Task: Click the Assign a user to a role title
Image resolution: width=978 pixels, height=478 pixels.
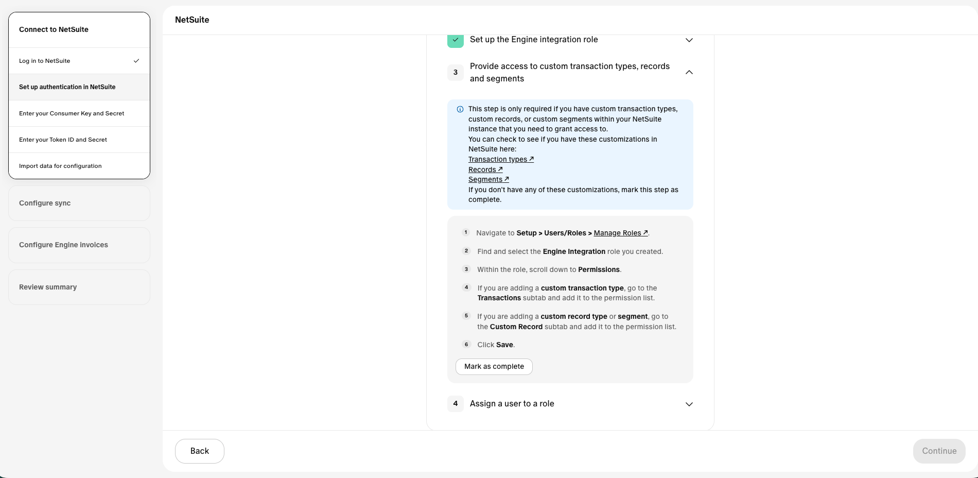Action: 512,404
